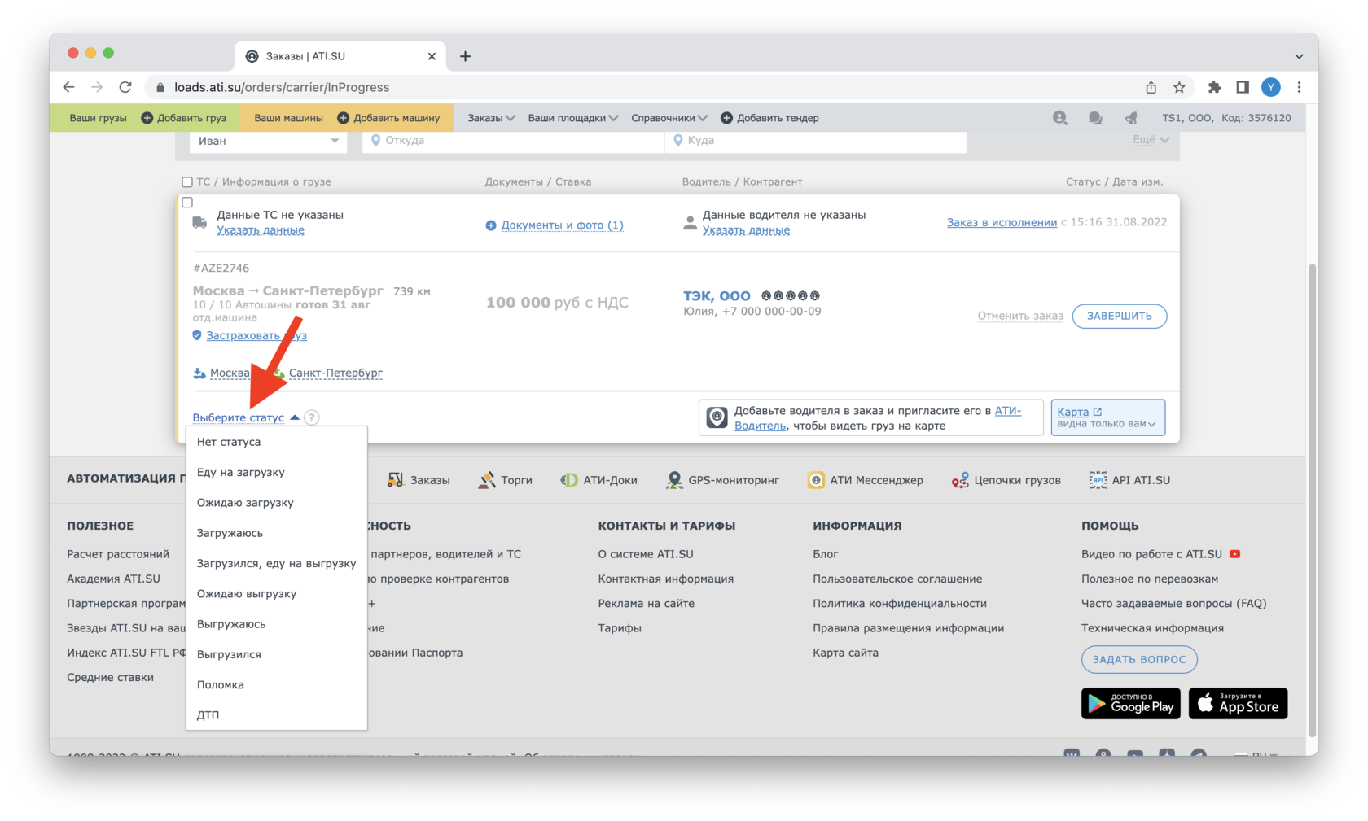The width and height of the screenshot is (1368, 821).
Task: Expand the Ваши площадки menu
Action: pos(573,118)
